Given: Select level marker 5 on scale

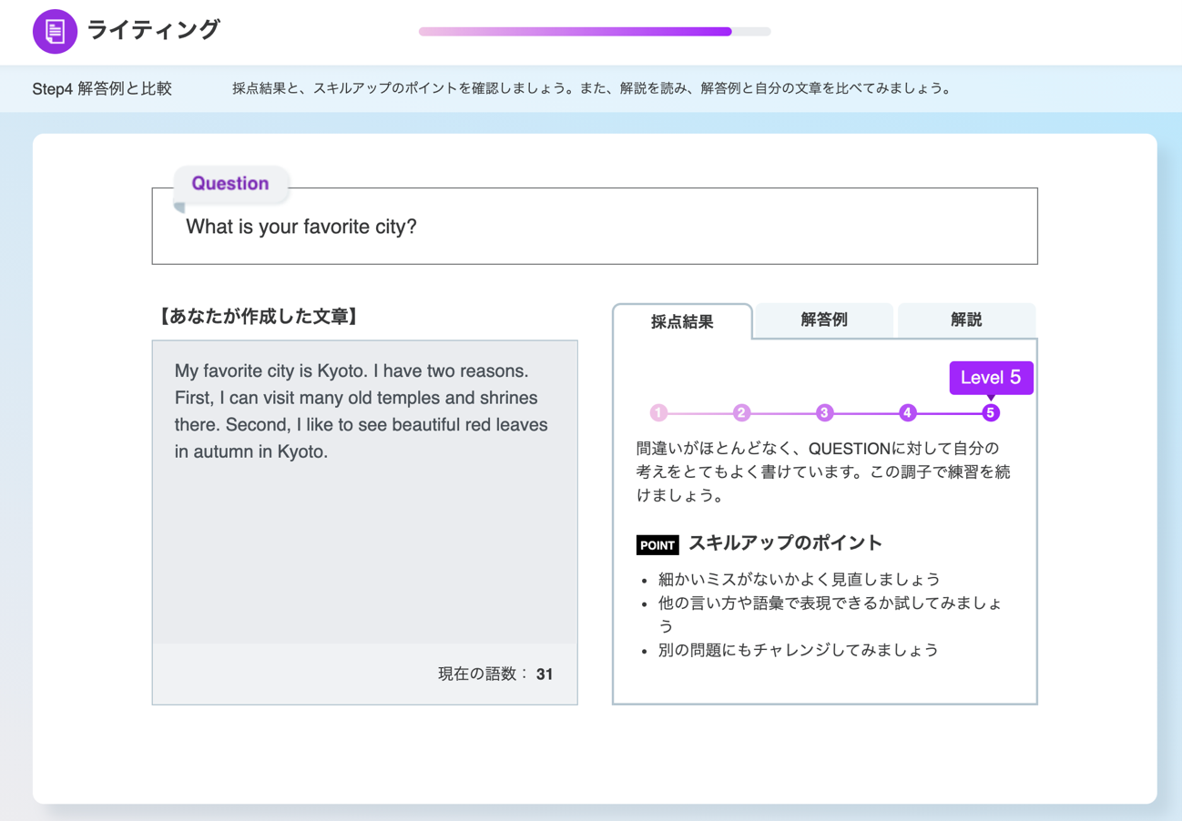Looking at the screenshot, I should tap(990, 412).
